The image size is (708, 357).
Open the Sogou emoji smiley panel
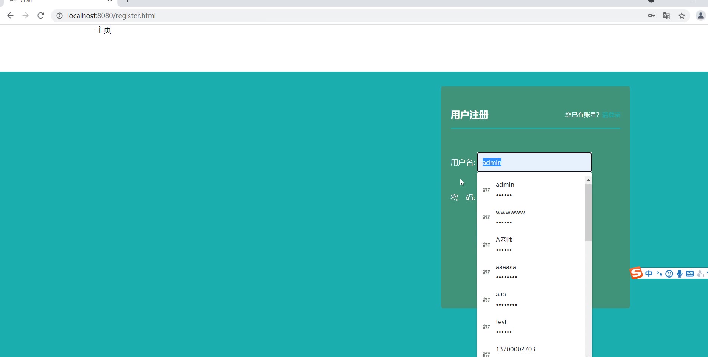pyautogui.click(x=669, y=273)
